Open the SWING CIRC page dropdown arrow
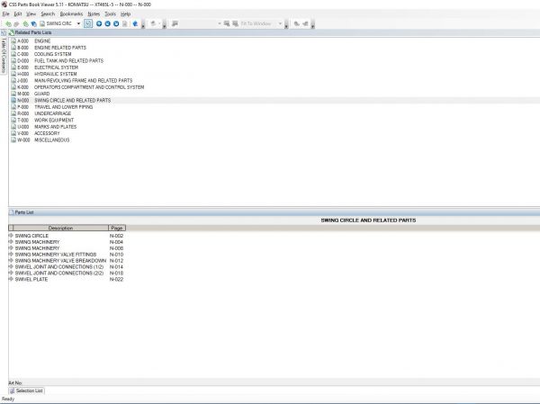This screenshot has height=404, width=540. [x=78, y=23]
